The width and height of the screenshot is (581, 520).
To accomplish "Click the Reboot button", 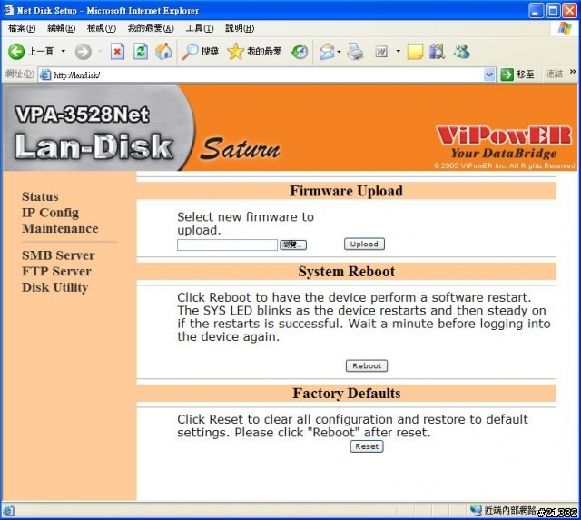I will [x=367, y=365].
